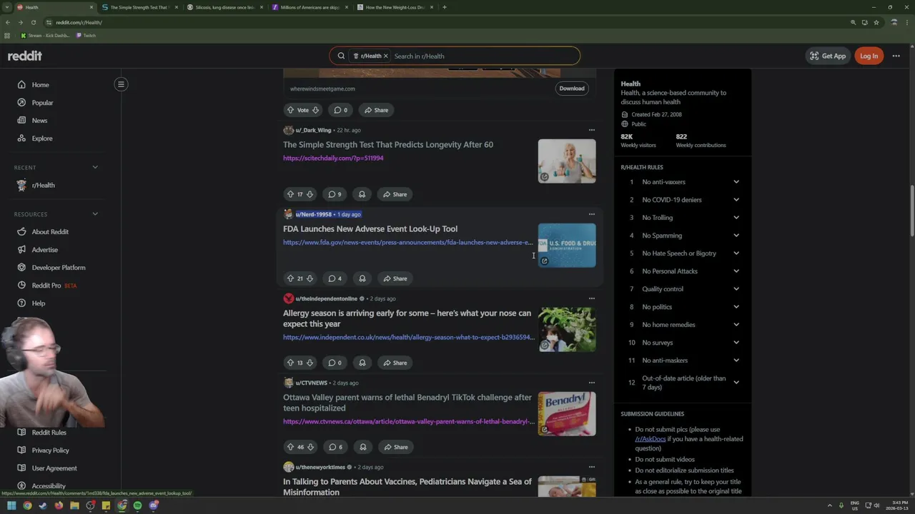Image resolution: width=915 pixels, height=514 pixels.
Task: Upvote the Simple Strength Test post
Action: pyautogui.click(x=290, y=194)
